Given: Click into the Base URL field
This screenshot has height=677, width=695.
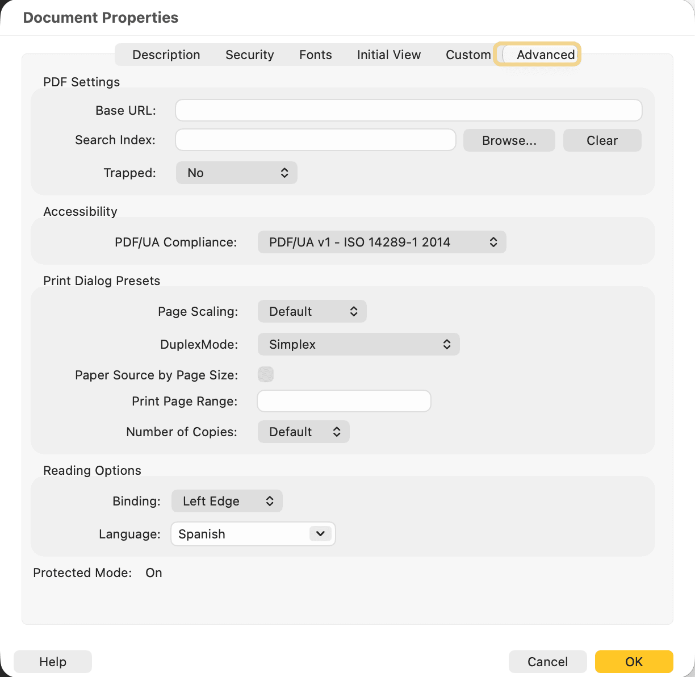Looking at the screenshot, I should 409,110.
